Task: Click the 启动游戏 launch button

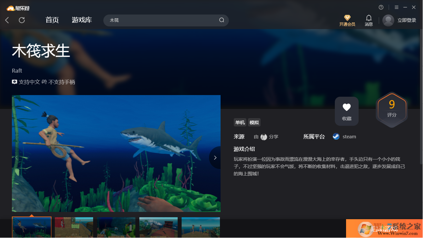Action: [384, 228]
